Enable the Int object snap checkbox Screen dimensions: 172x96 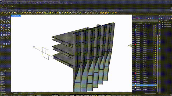coord(1,81)
